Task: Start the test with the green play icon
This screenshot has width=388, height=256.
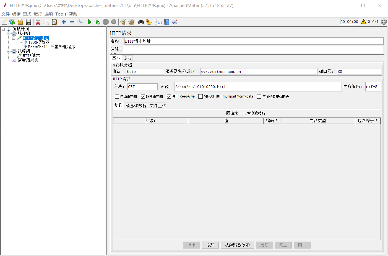Action: pos(90,22)
